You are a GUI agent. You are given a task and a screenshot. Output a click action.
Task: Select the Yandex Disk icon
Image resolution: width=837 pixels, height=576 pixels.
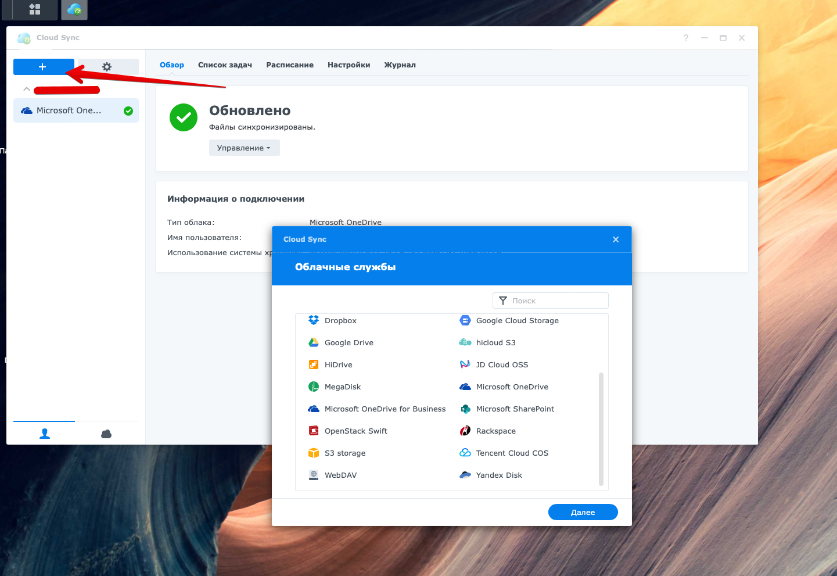coord(465,475)
